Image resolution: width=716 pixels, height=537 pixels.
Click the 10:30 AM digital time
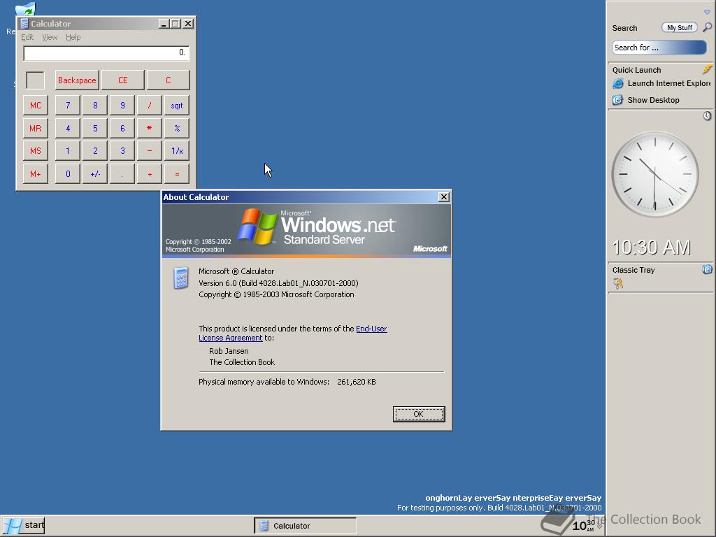pyautogui.click(x=651, y=248)
